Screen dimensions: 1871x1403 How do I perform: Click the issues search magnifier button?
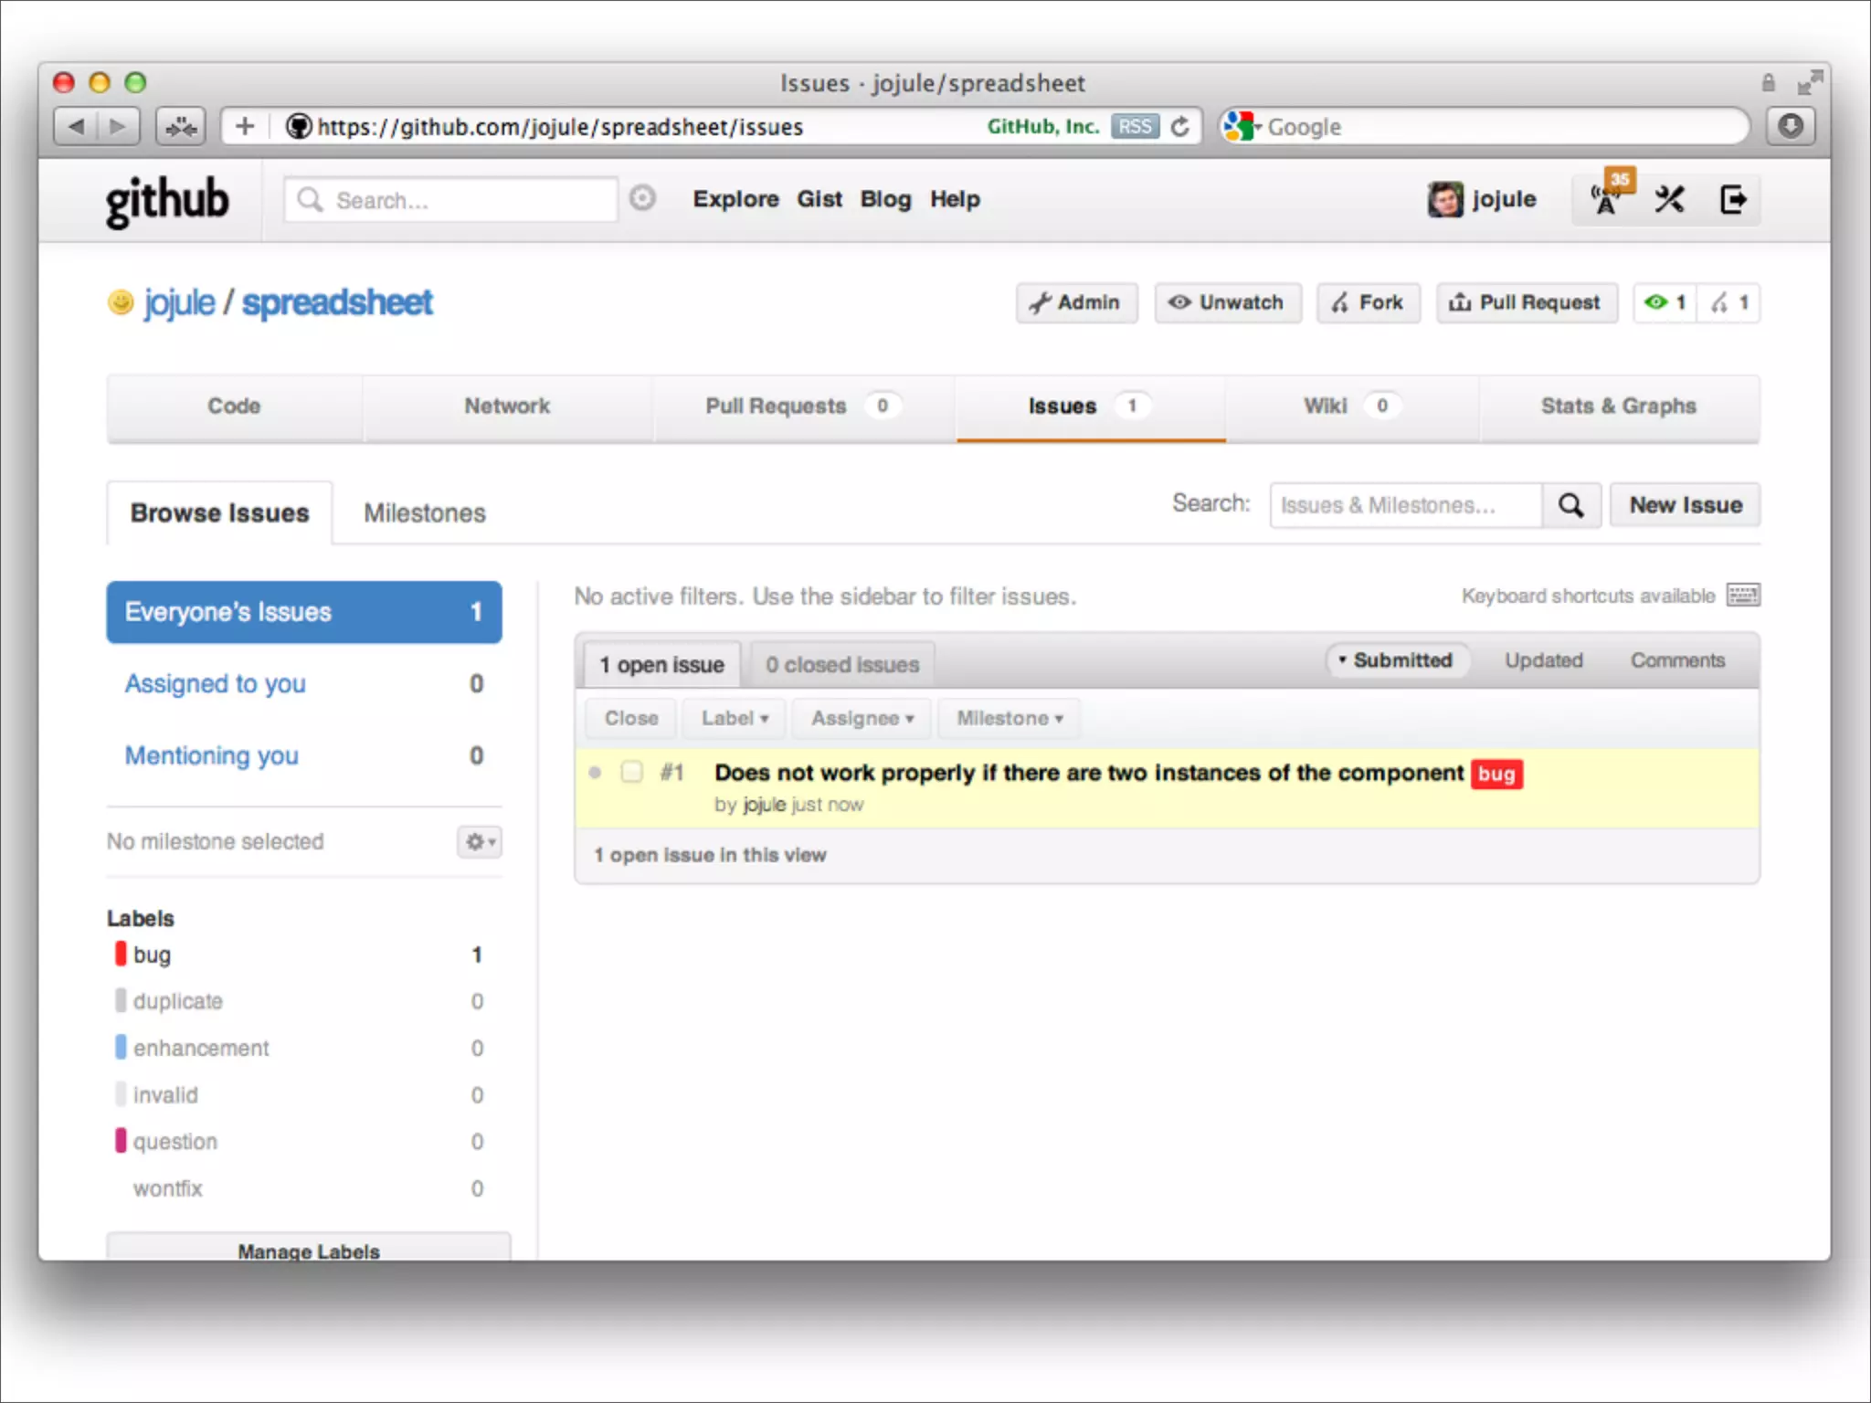1570,505
